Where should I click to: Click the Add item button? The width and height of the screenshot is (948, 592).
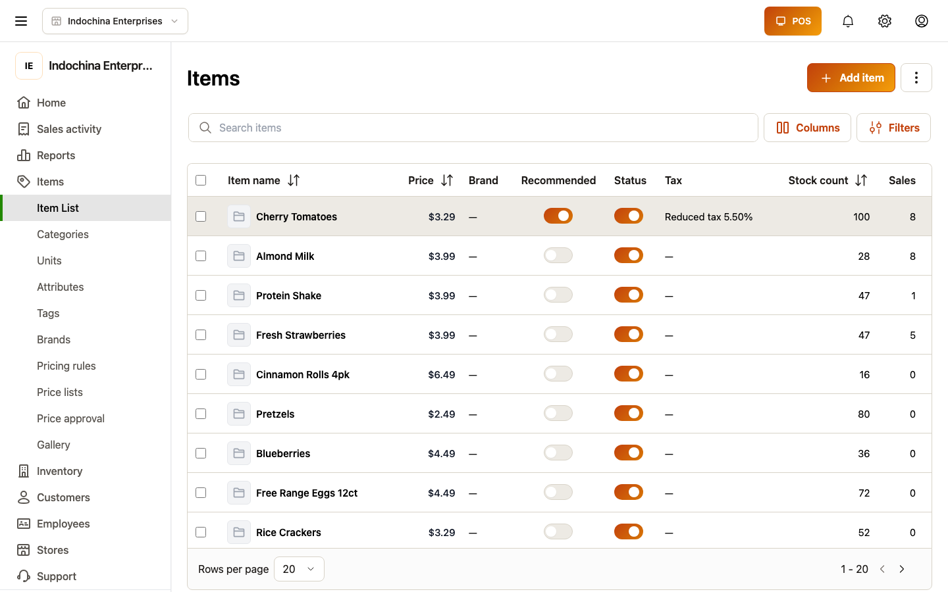(x=851, y=78)
